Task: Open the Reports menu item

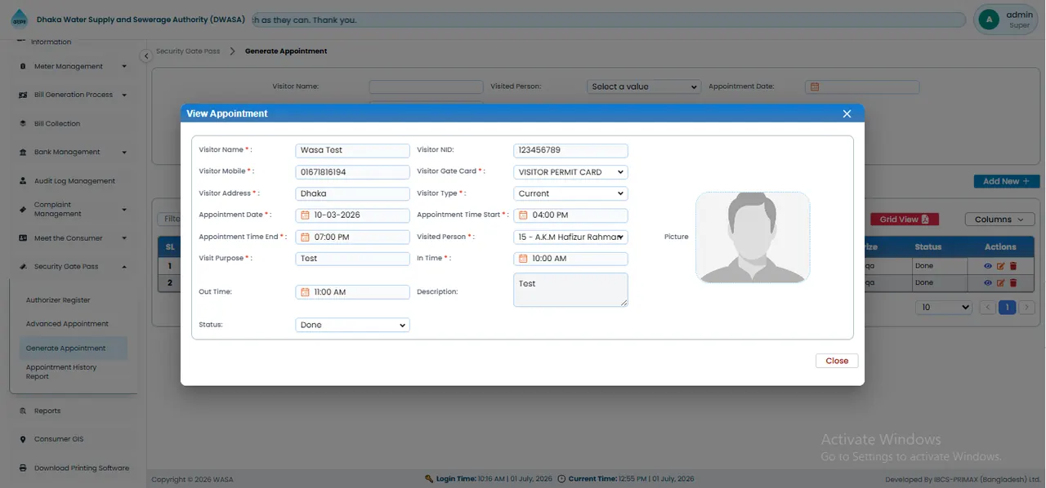Action: pyautogui.click(x=47, y=411)
